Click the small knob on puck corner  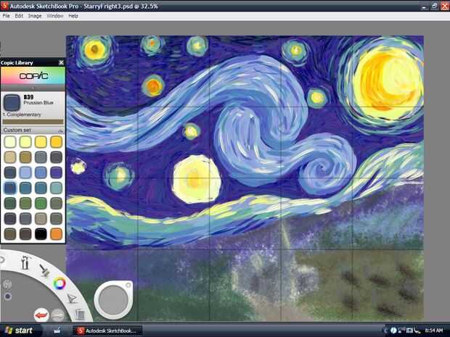tap(128, 285)
